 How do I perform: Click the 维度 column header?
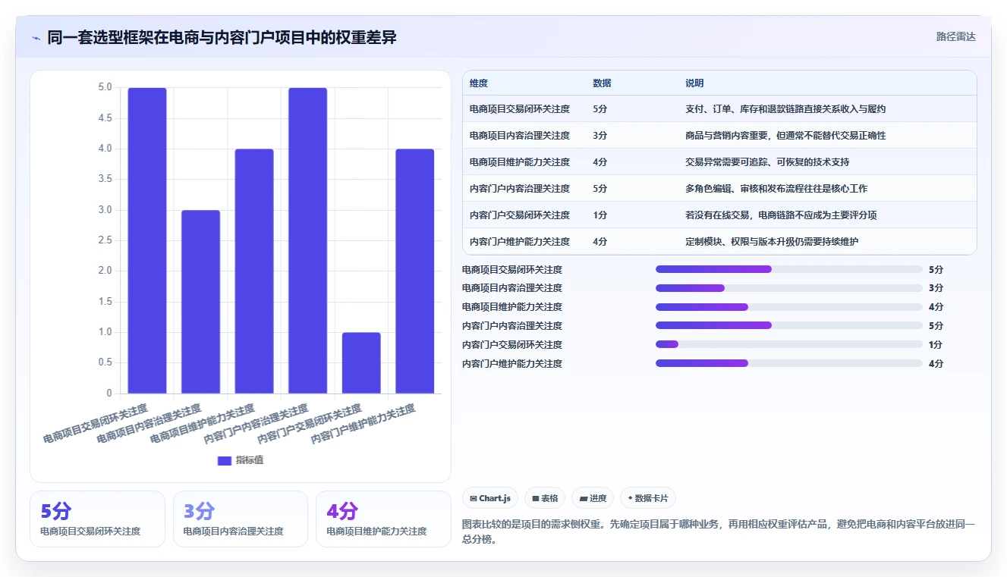(479, 83)
